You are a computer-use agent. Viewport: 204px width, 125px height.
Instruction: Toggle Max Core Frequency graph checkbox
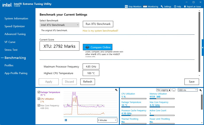(39, 105)
